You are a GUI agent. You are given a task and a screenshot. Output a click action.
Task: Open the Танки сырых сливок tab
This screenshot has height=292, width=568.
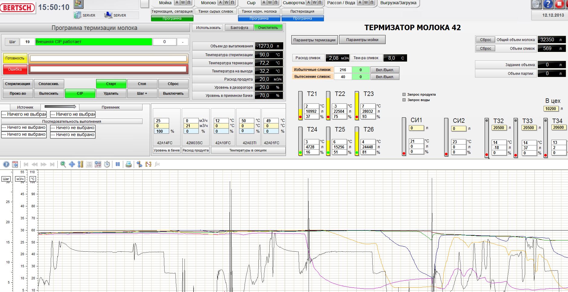(x=216, y=11)
